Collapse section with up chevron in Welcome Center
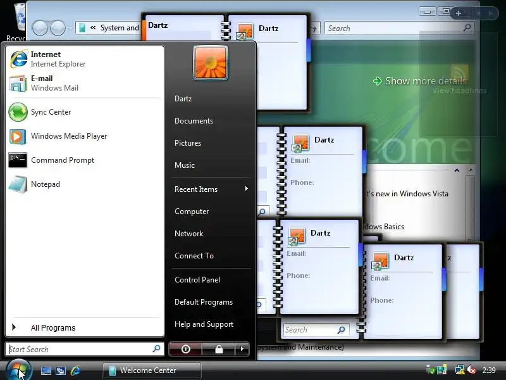The height and width of the screenshot is (380, 506). (x=457, y=170)
